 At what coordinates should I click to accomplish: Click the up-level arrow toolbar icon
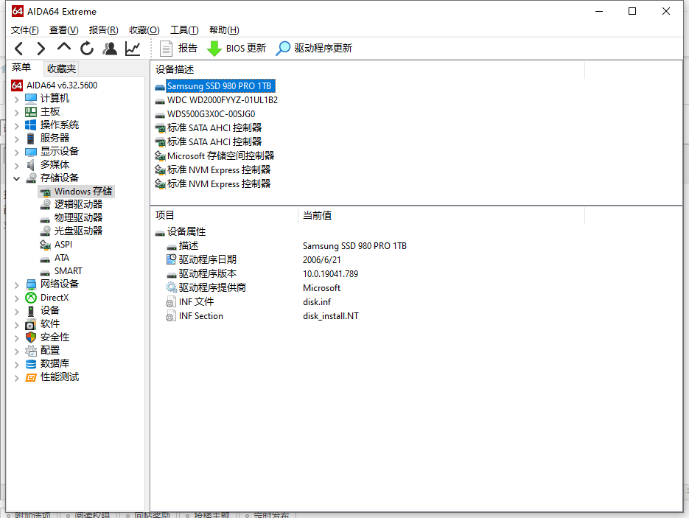(64, 48)
